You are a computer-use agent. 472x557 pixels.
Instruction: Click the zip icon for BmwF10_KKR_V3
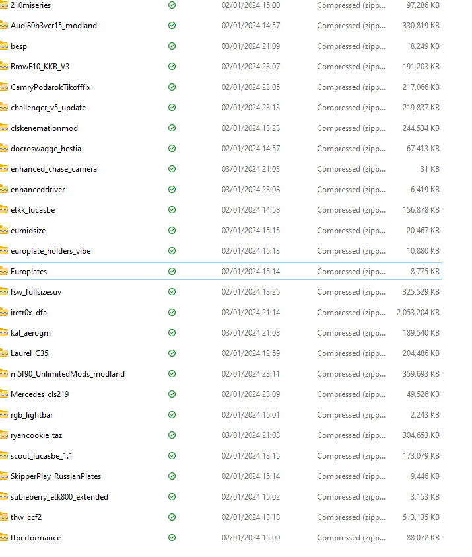3,67
